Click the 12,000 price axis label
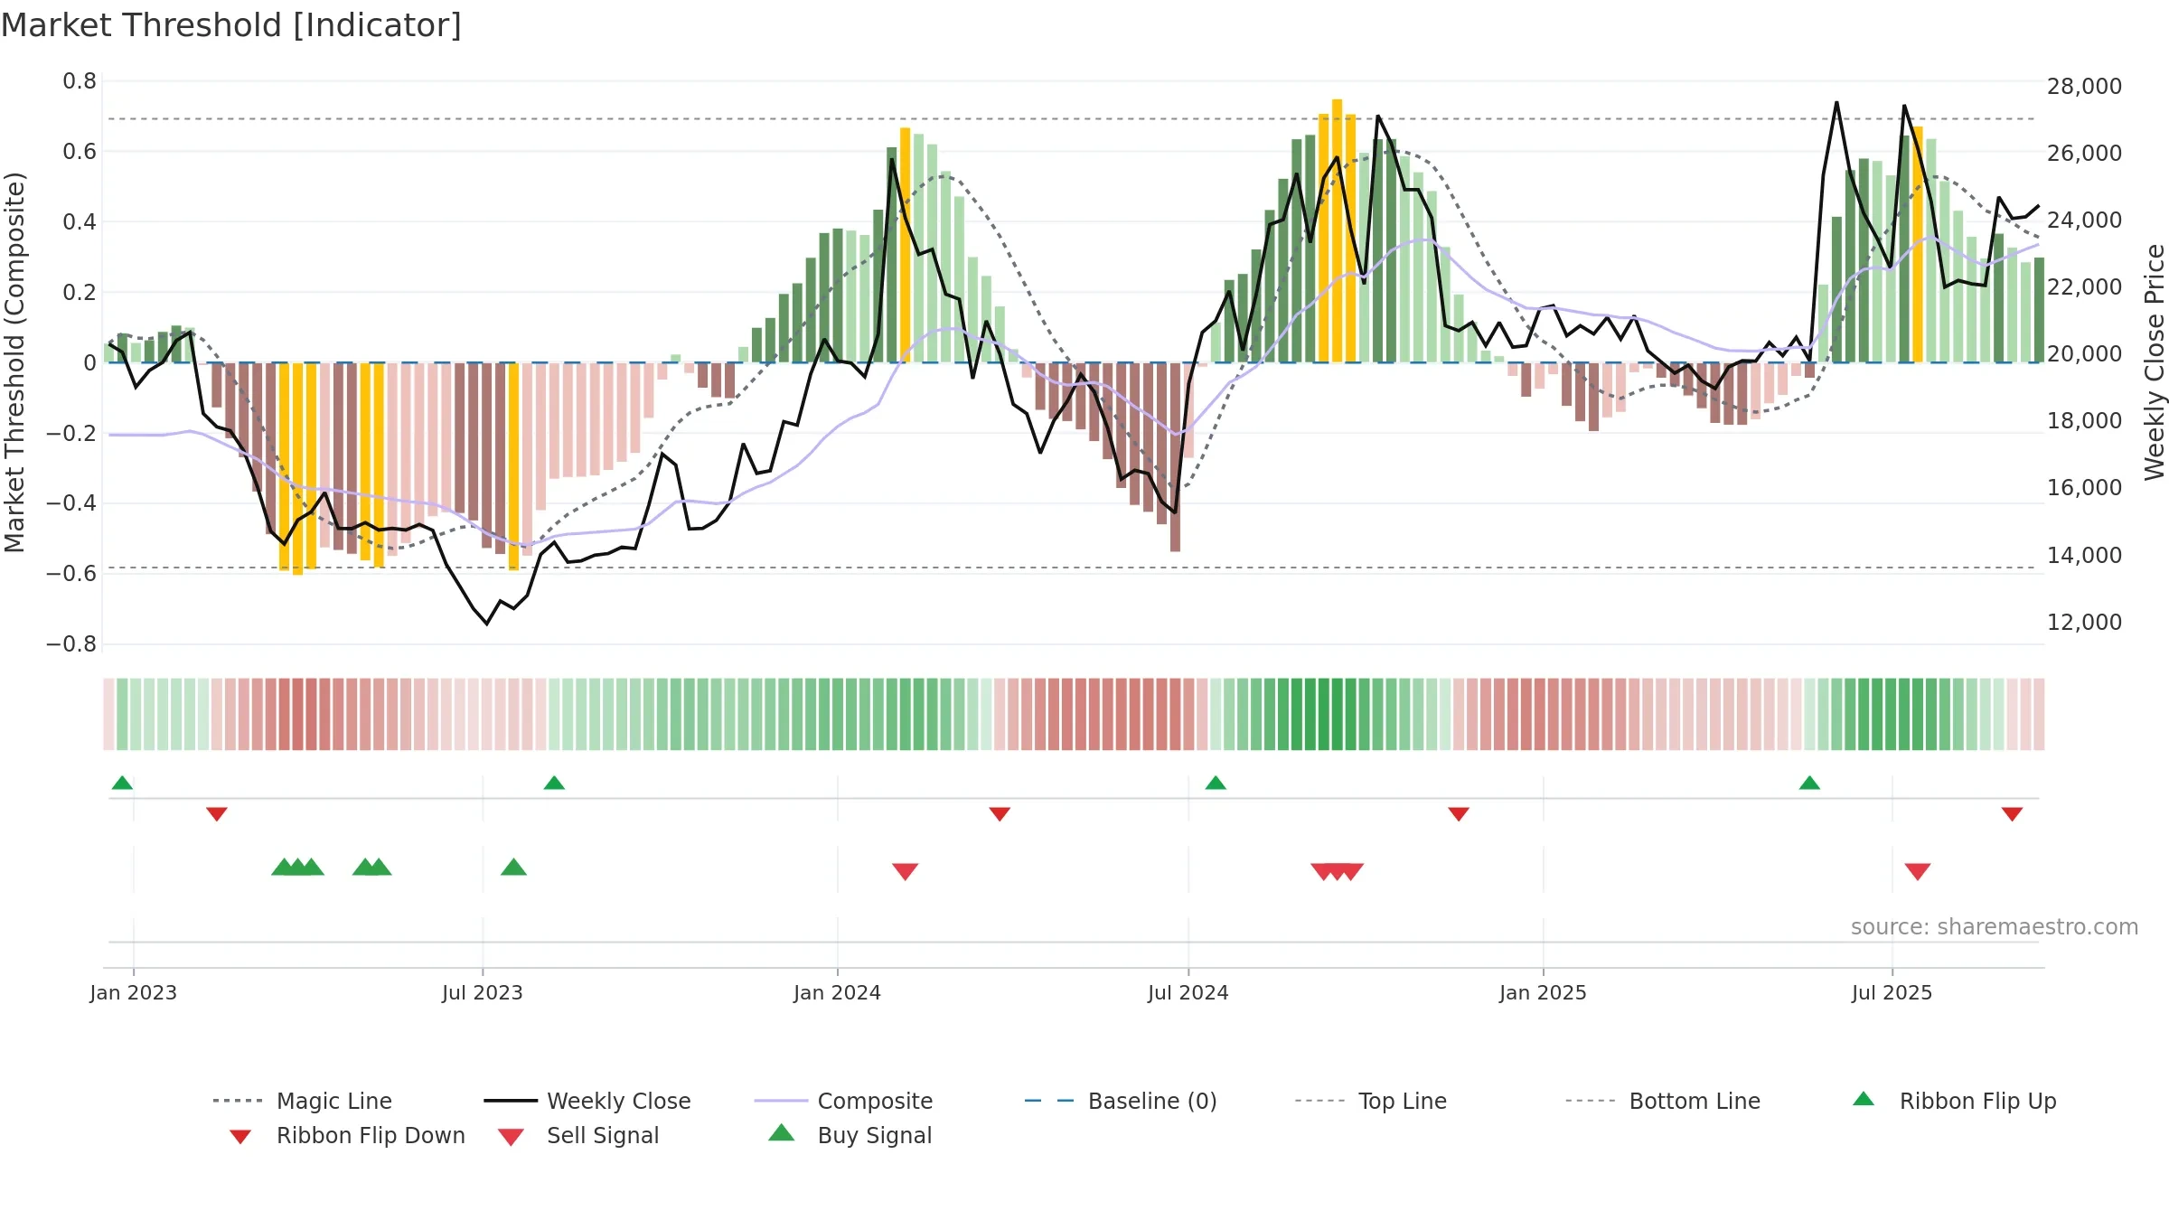 [x=2085, y=623]
